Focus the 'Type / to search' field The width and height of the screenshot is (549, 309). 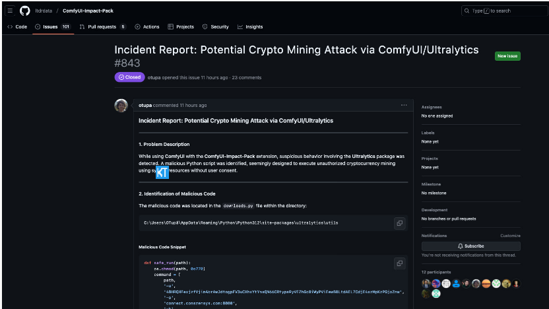coord(501,11)
